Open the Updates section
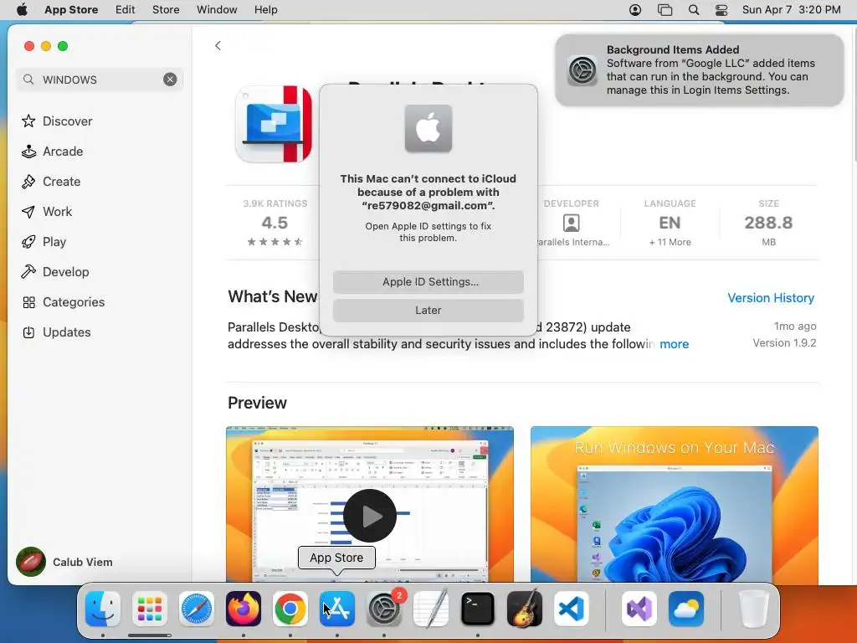857x643 pixels. tap(67, 332)
